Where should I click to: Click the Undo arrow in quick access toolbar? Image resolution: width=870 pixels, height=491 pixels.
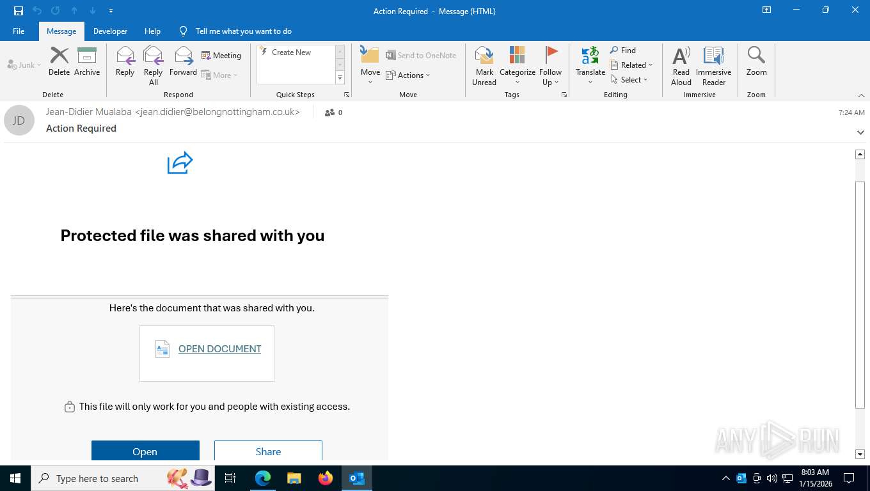[x=37, y=11]
